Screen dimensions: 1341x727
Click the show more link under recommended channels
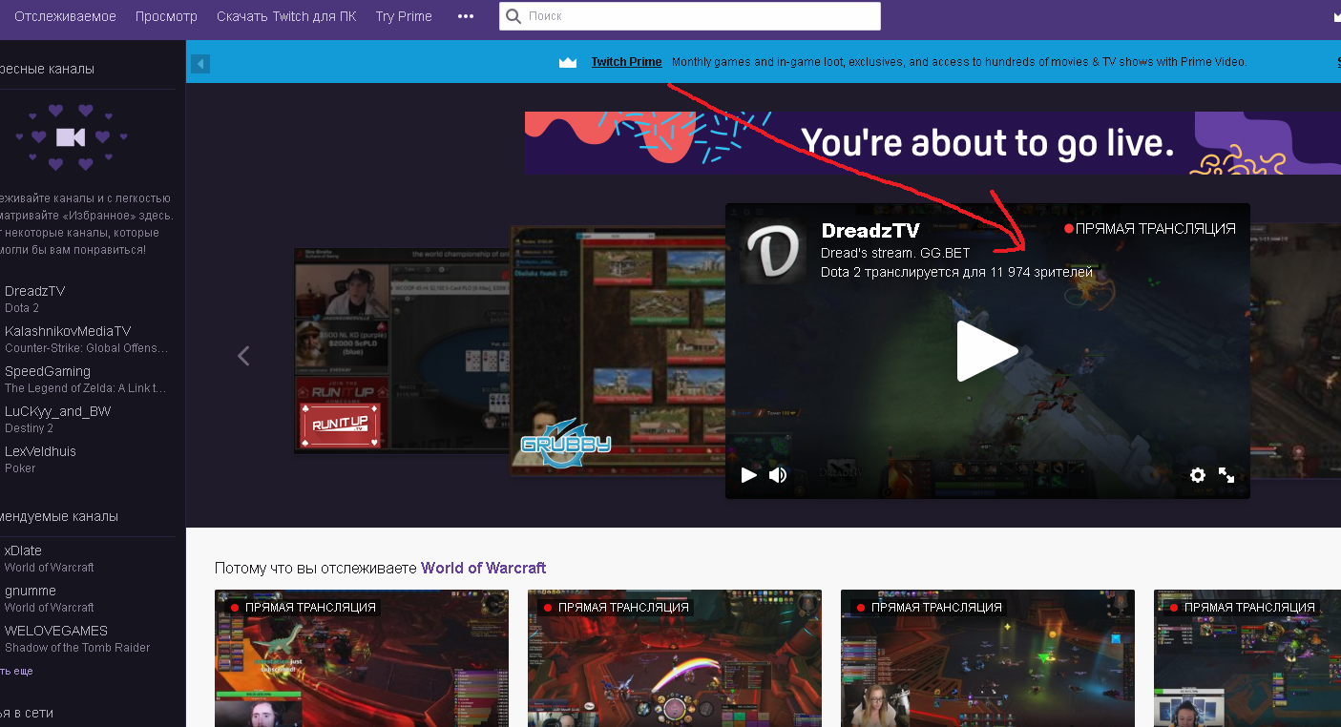pyautogui.click(x=16, y=672)
